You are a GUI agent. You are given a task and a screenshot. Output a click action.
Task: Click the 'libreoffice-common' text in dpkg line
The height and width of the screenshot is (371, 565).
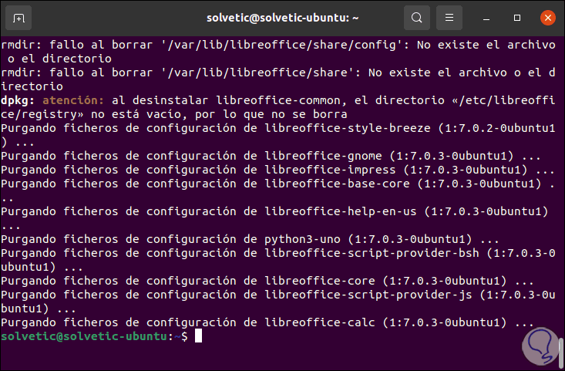[x=278, y=100]
